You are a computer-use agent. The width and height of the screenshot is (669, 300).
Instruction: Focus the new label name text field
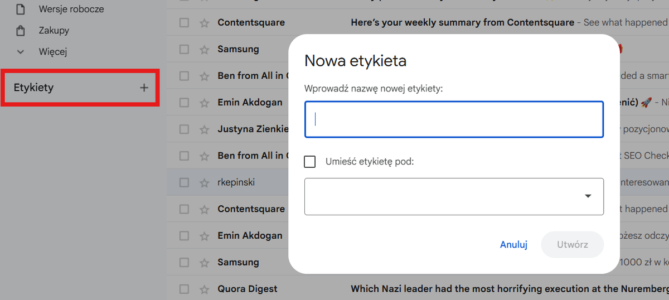tap(454, 119)
